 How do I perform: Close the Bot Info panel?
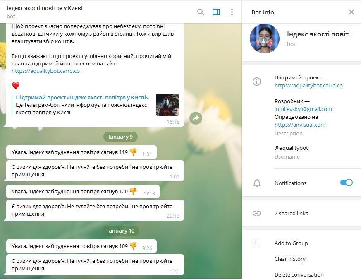pyautogui.click(x=351, y=12)
